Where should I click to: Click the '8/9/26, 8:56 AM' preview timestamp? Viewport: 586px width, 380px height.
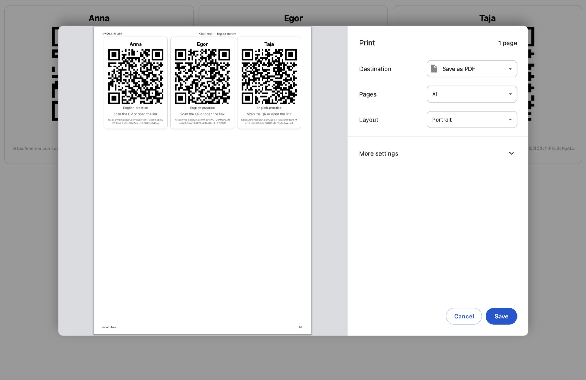(x=112, y=34)
